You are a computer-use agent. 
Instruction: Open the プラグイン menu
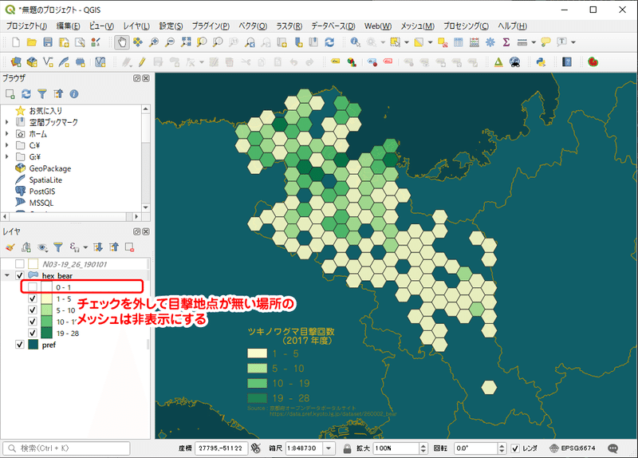[x=211, y=26]
